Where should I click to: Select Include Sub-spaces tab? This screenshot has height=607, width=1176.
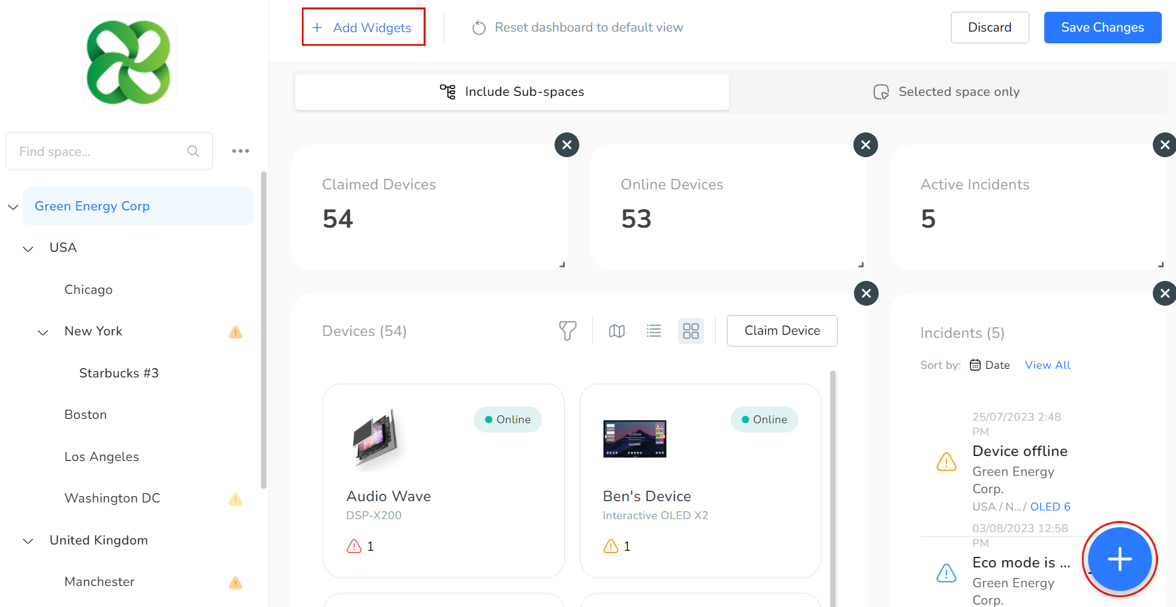tap(512, 92)
